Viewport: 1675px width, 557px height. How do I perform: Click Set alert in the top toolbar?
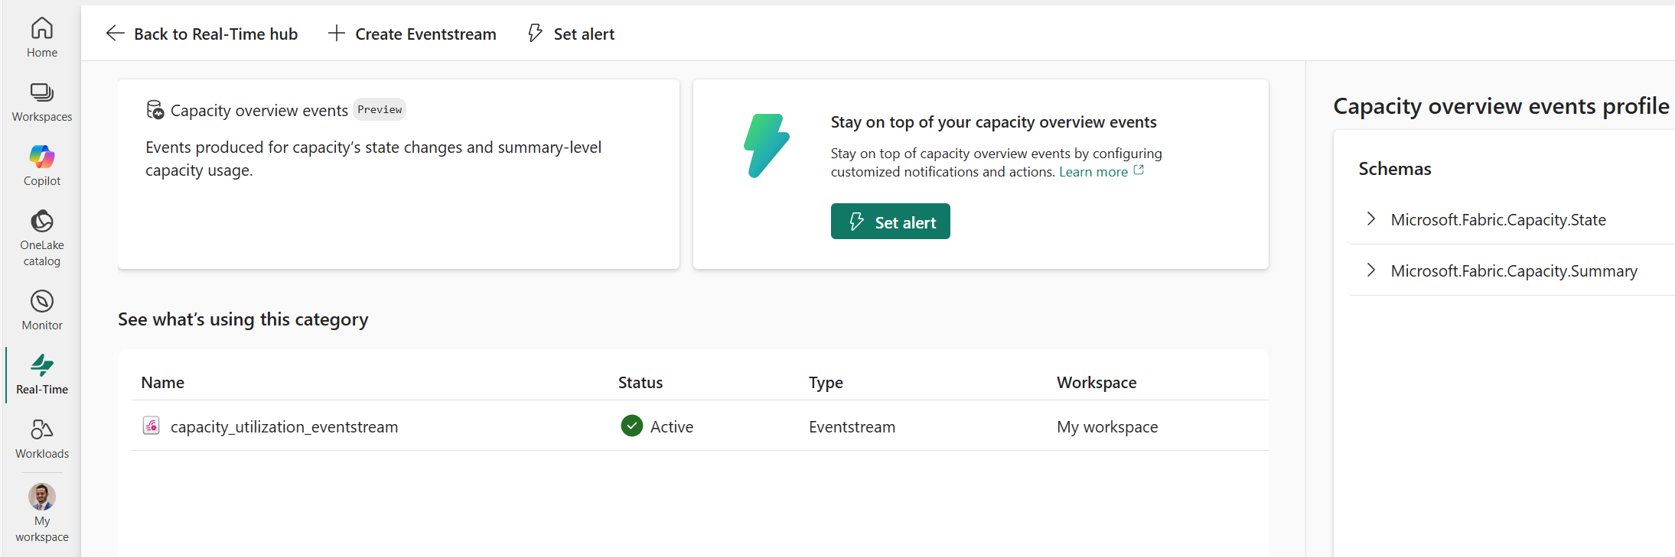pyautogui.click(x=572, y=34)
